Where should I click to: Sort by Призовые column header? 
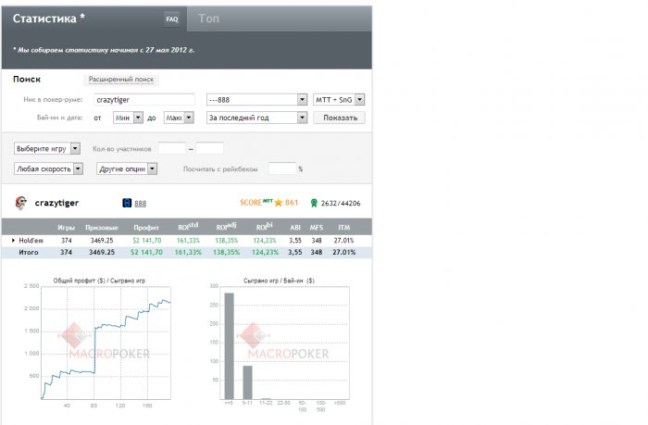click(102, 228)
